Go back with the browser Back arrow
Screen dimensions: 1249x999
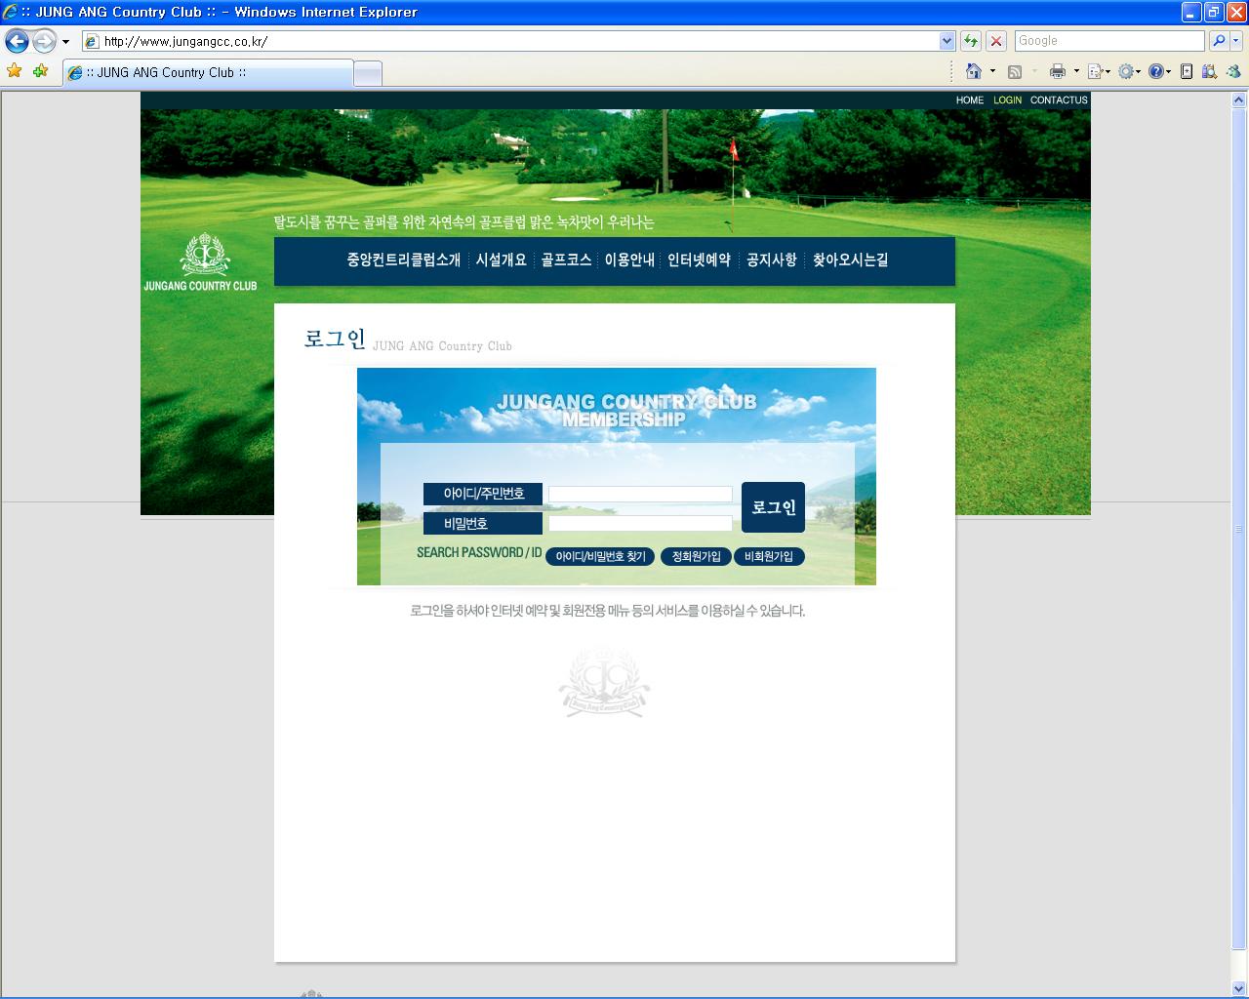(x=17, y=41)
